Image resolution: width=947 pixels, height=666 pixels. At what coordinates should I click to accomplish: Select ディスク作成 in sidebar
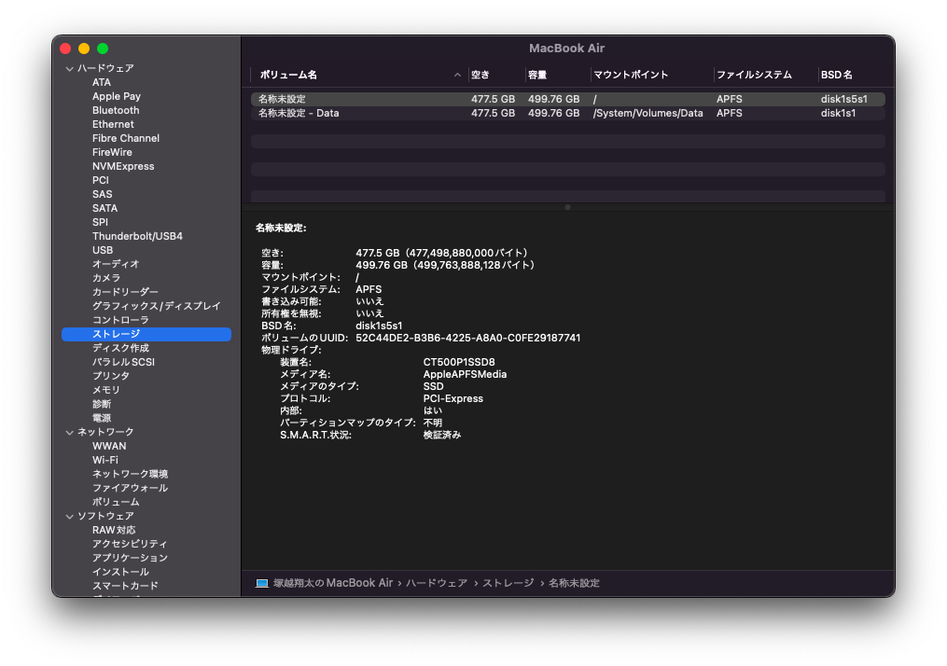pyautogui.click(x=120, y=348)
